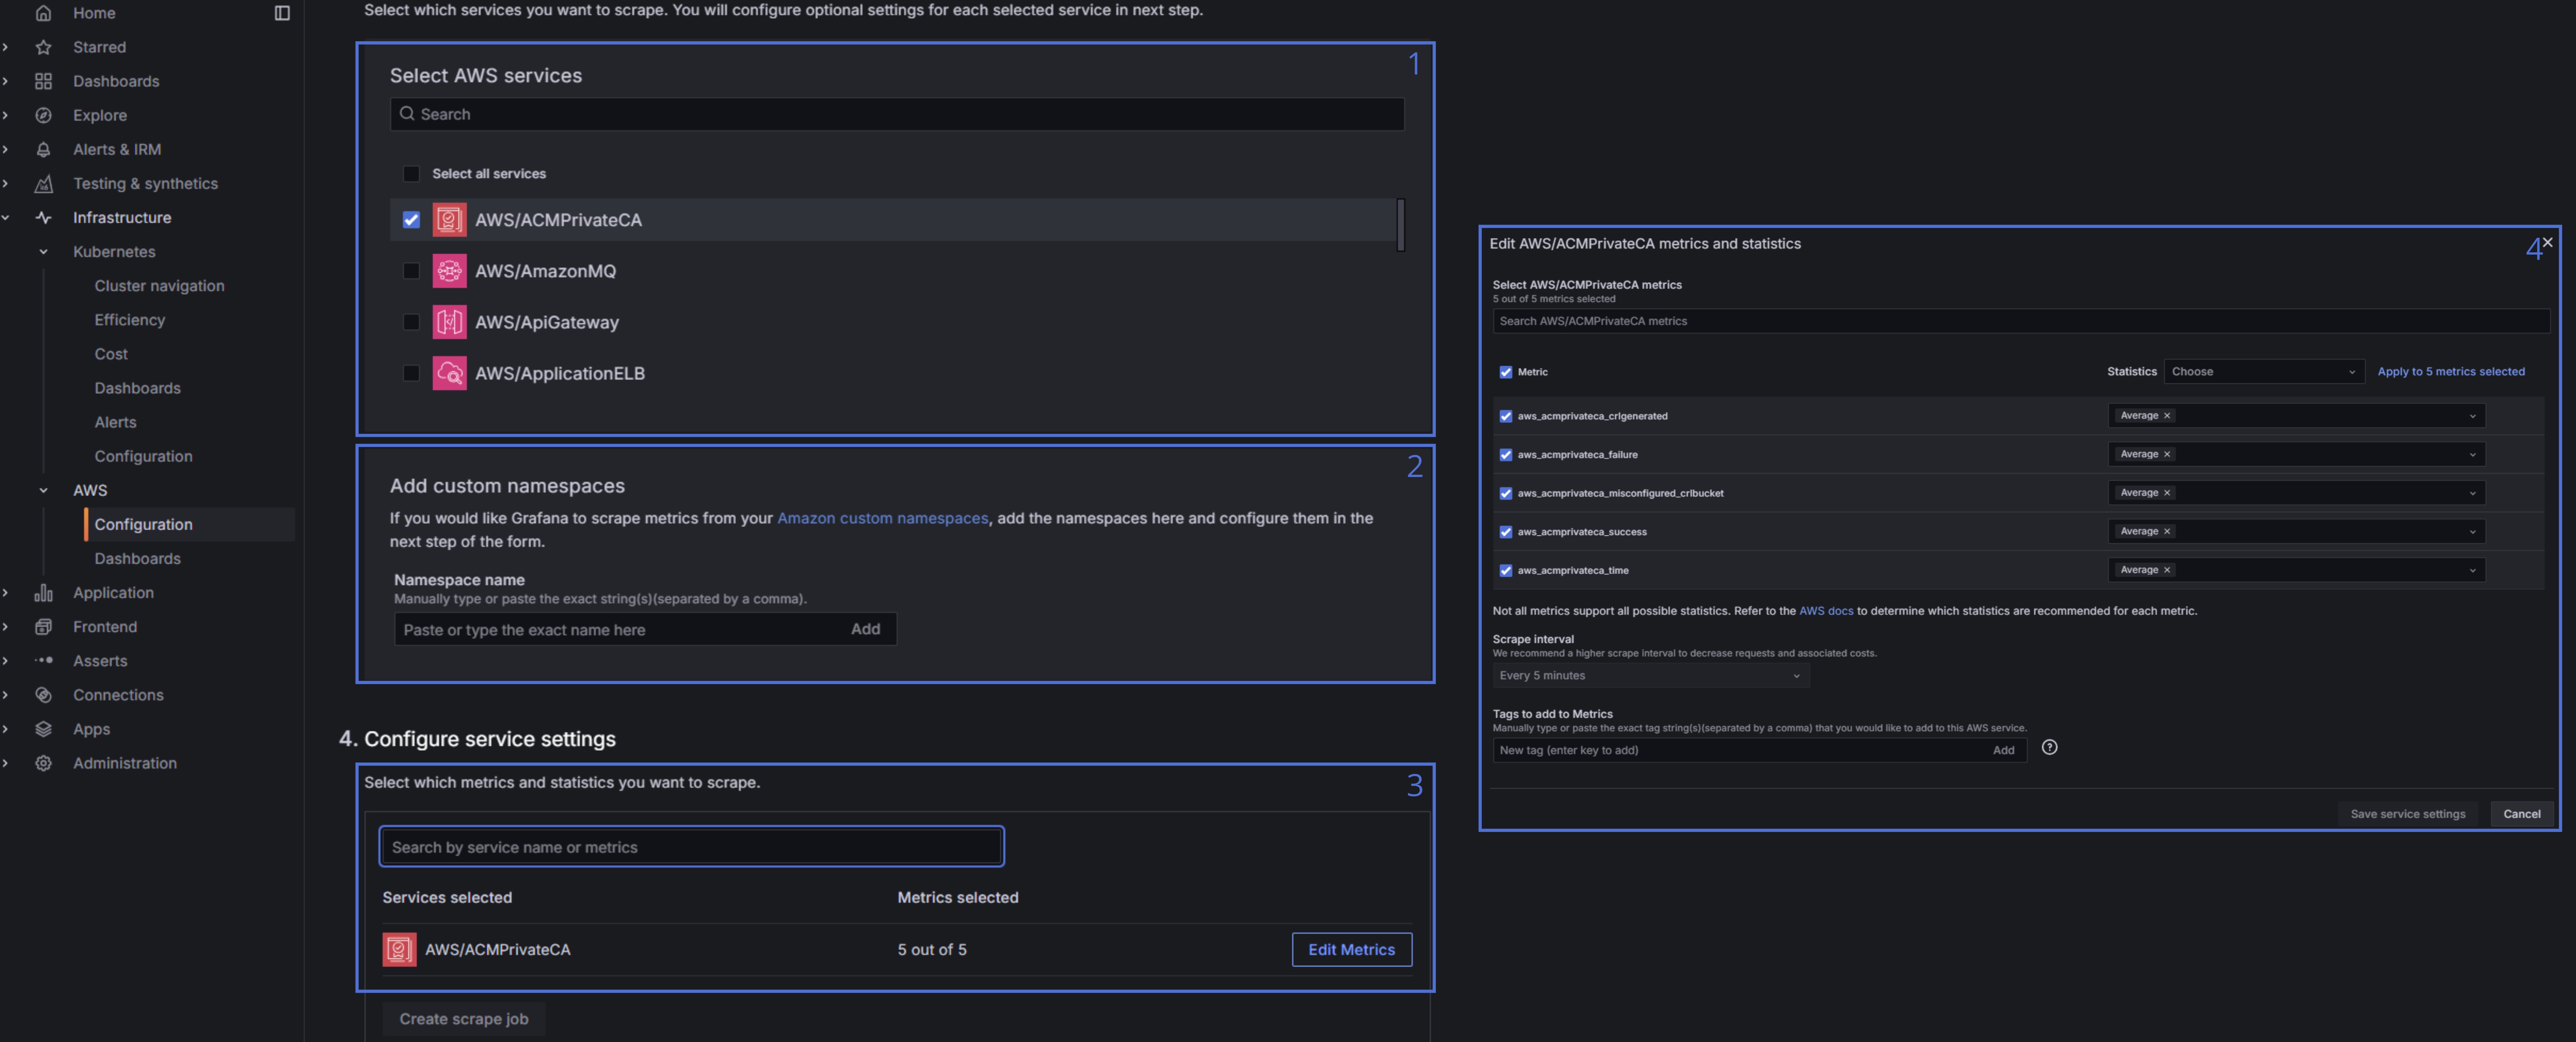2576x1042 pixels.
Task: Collapse the Kubernetes section
Action: click(x=43, y=251)
